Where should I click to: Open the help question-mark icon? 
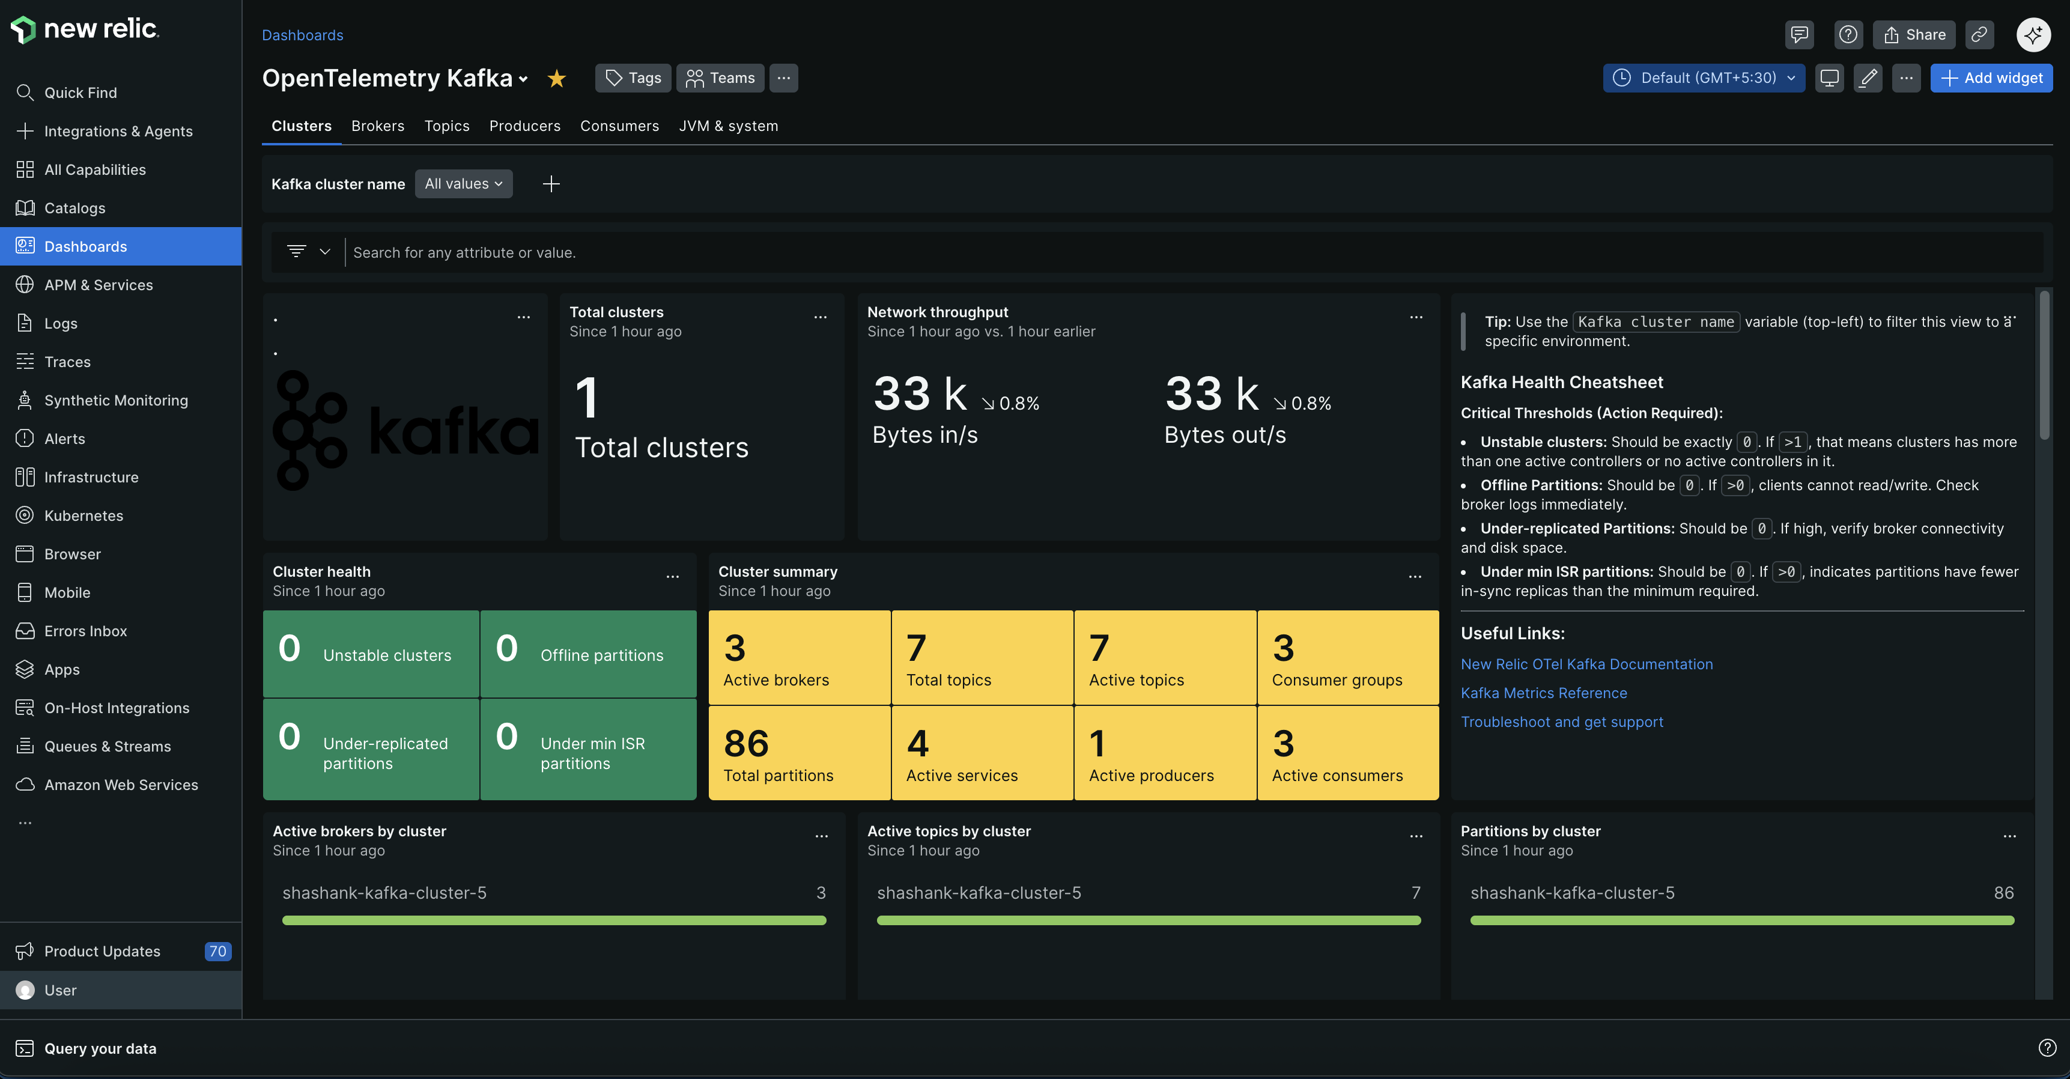click(x=1848, y=35)
